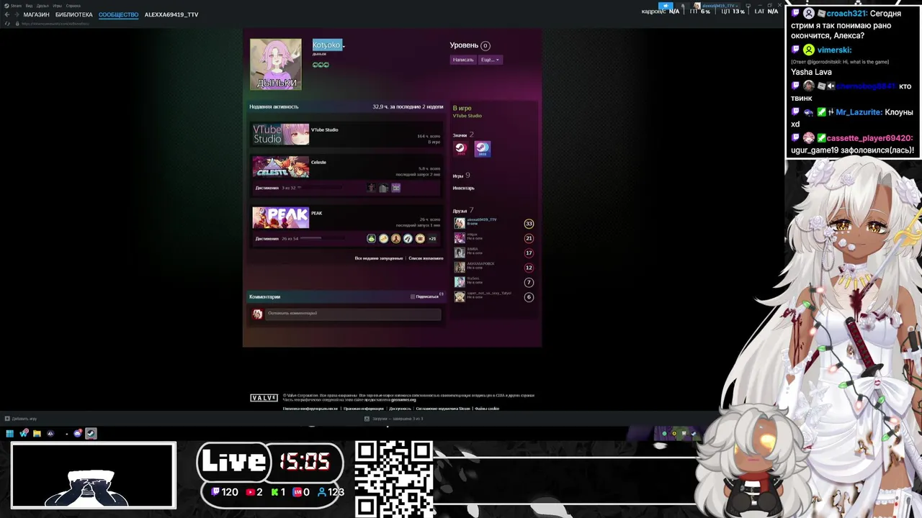Open the friend with level 6
Viewport: 922px width, 518px height.
(x=494, y=296)
